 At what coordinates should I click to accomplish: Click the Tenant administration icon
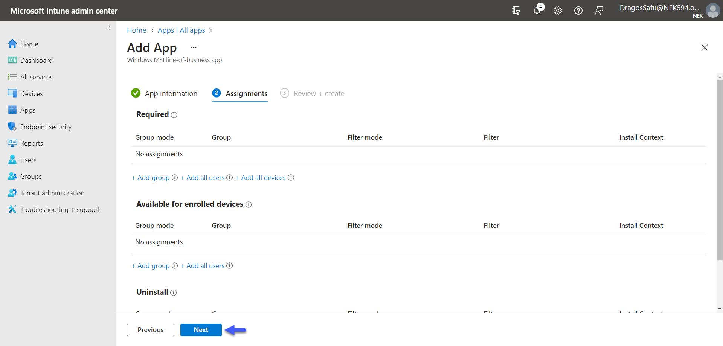coord(12,193)
